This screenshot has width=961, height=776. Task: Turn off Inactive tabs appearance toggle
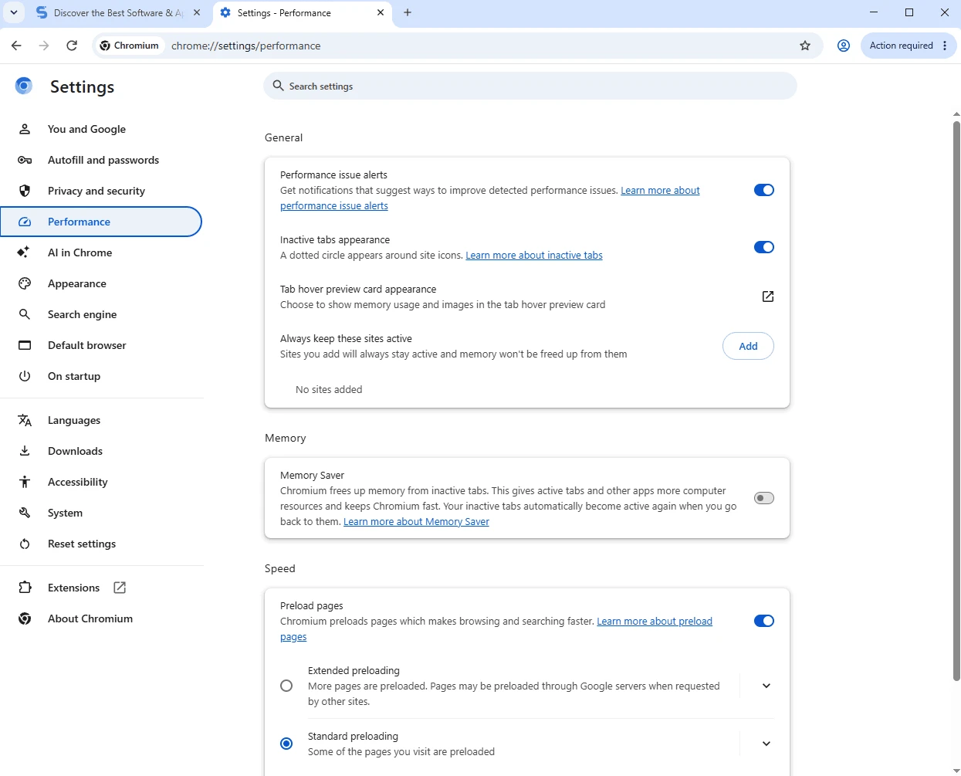(764, 247)
